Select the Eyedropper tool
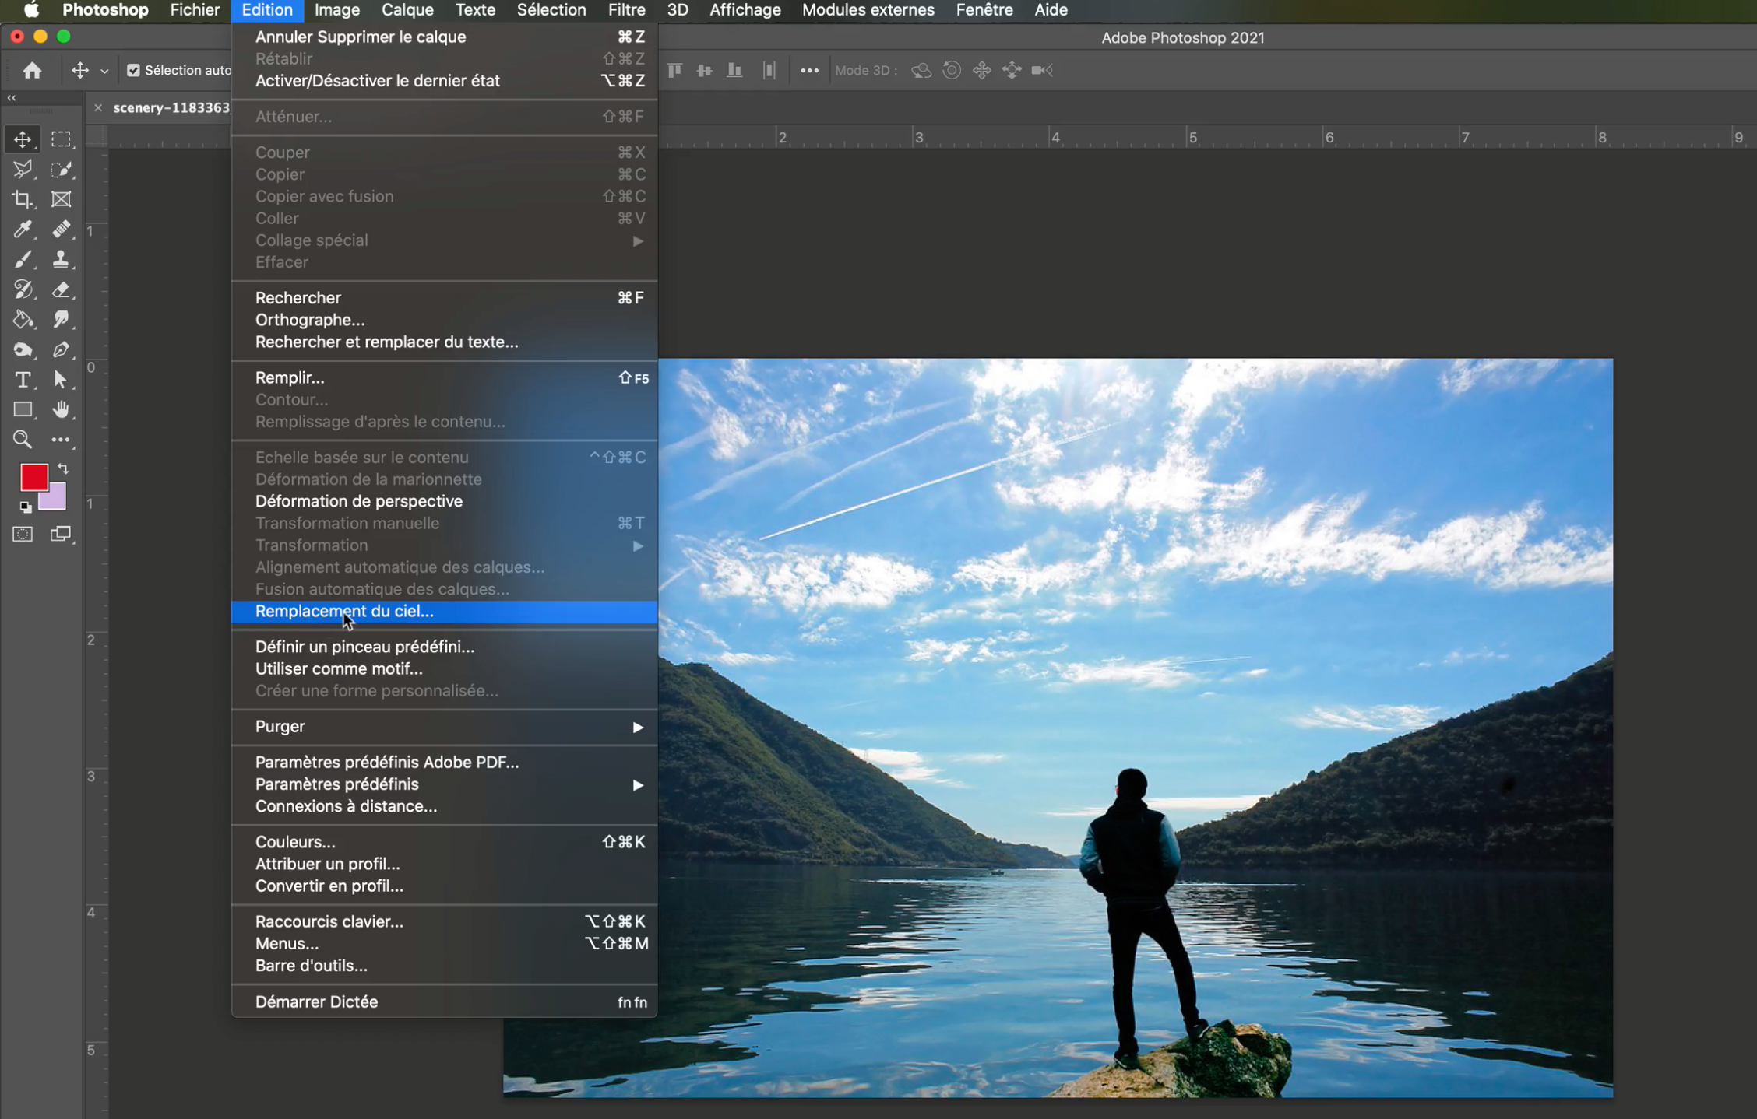1757x1119 pixels. point(22,229)
